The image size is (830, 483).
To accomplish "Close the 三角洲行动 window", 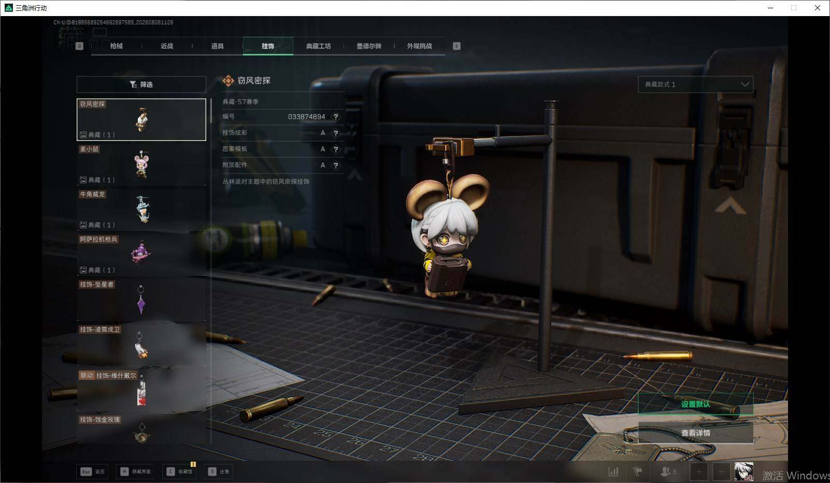I will click(x=818, y=8).
